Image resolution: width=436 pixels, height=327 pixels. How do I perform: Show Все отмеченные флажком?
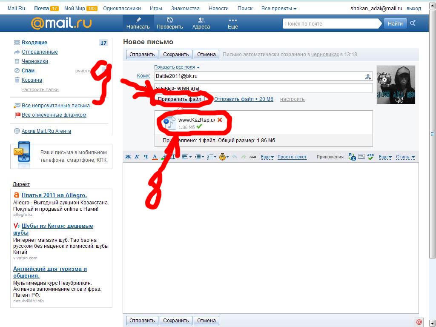(54, 115)
